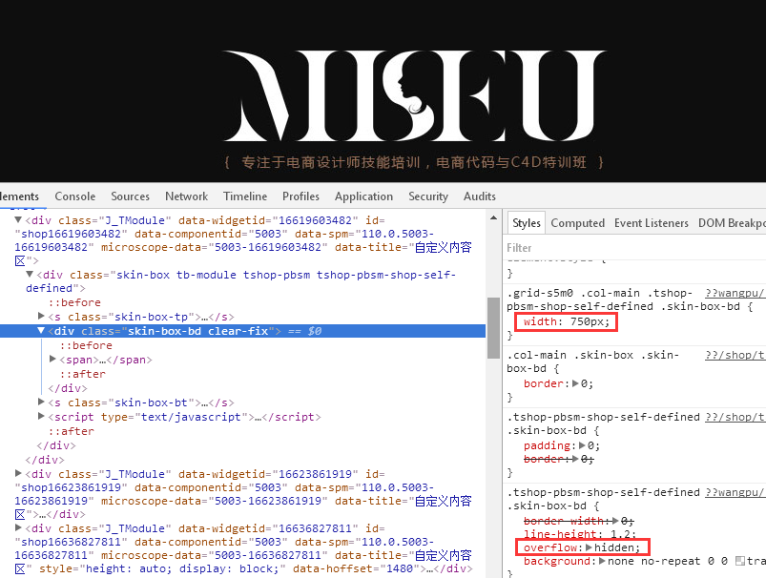
Task: Expand the J_TModule 16636827811 div
Action: click(18, 527)
